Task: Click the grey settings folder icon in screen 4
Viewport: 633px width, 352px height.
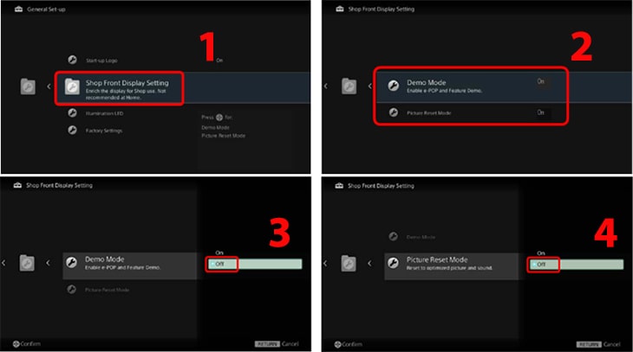Action: point(349,264)
